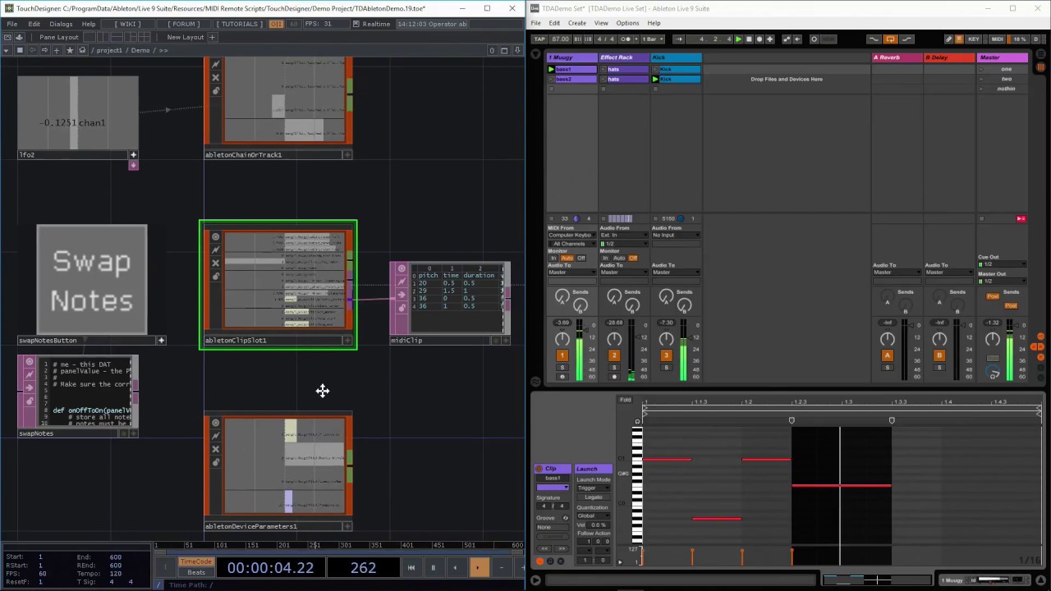Click the [ FORUM ] button

point(184,24)
